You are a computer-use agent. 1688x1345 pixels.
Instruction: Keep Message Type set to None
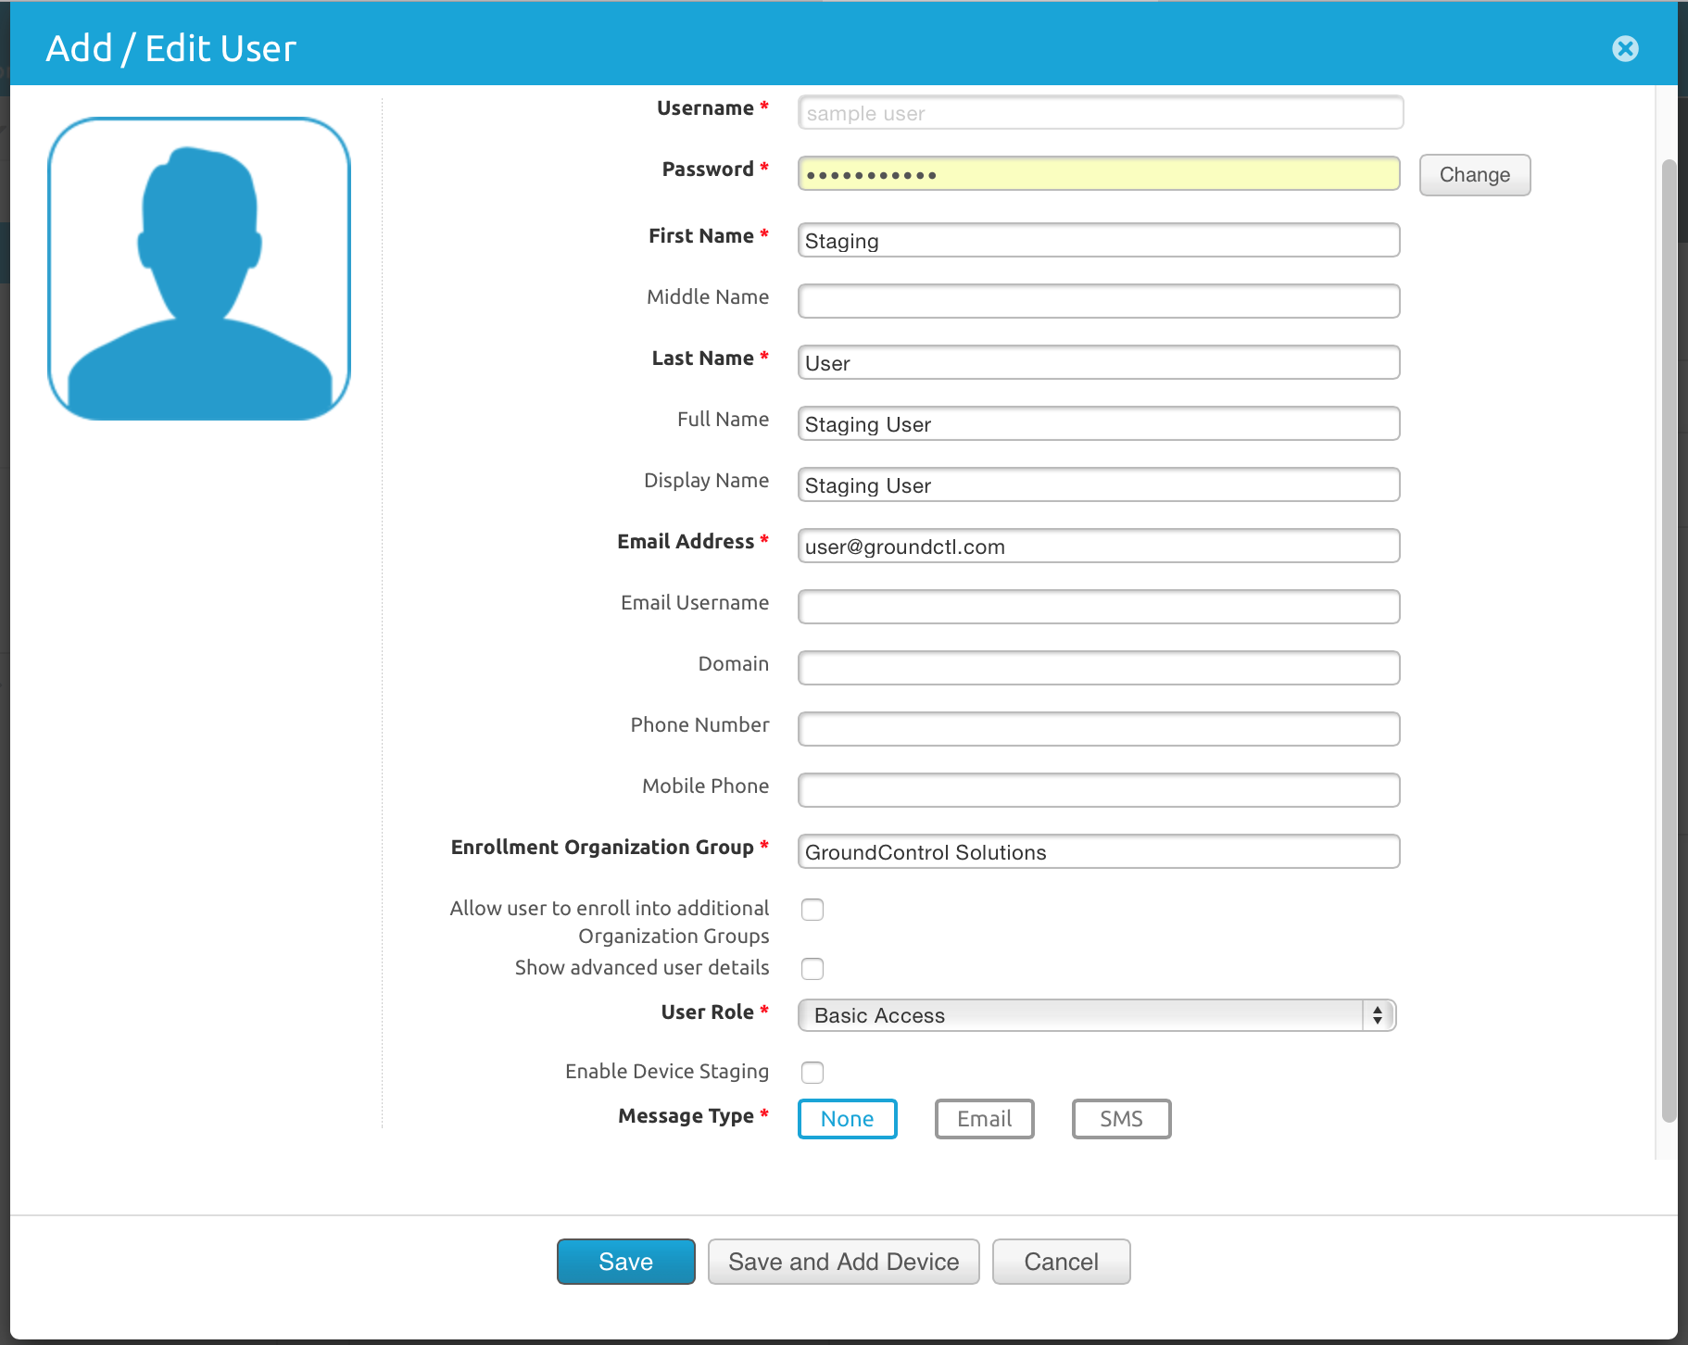(x=846, y=1118)
